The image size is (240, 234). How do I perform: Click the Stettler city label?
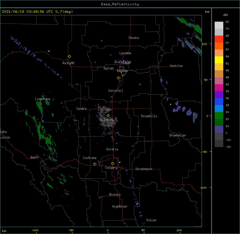(x=177, y=66)
